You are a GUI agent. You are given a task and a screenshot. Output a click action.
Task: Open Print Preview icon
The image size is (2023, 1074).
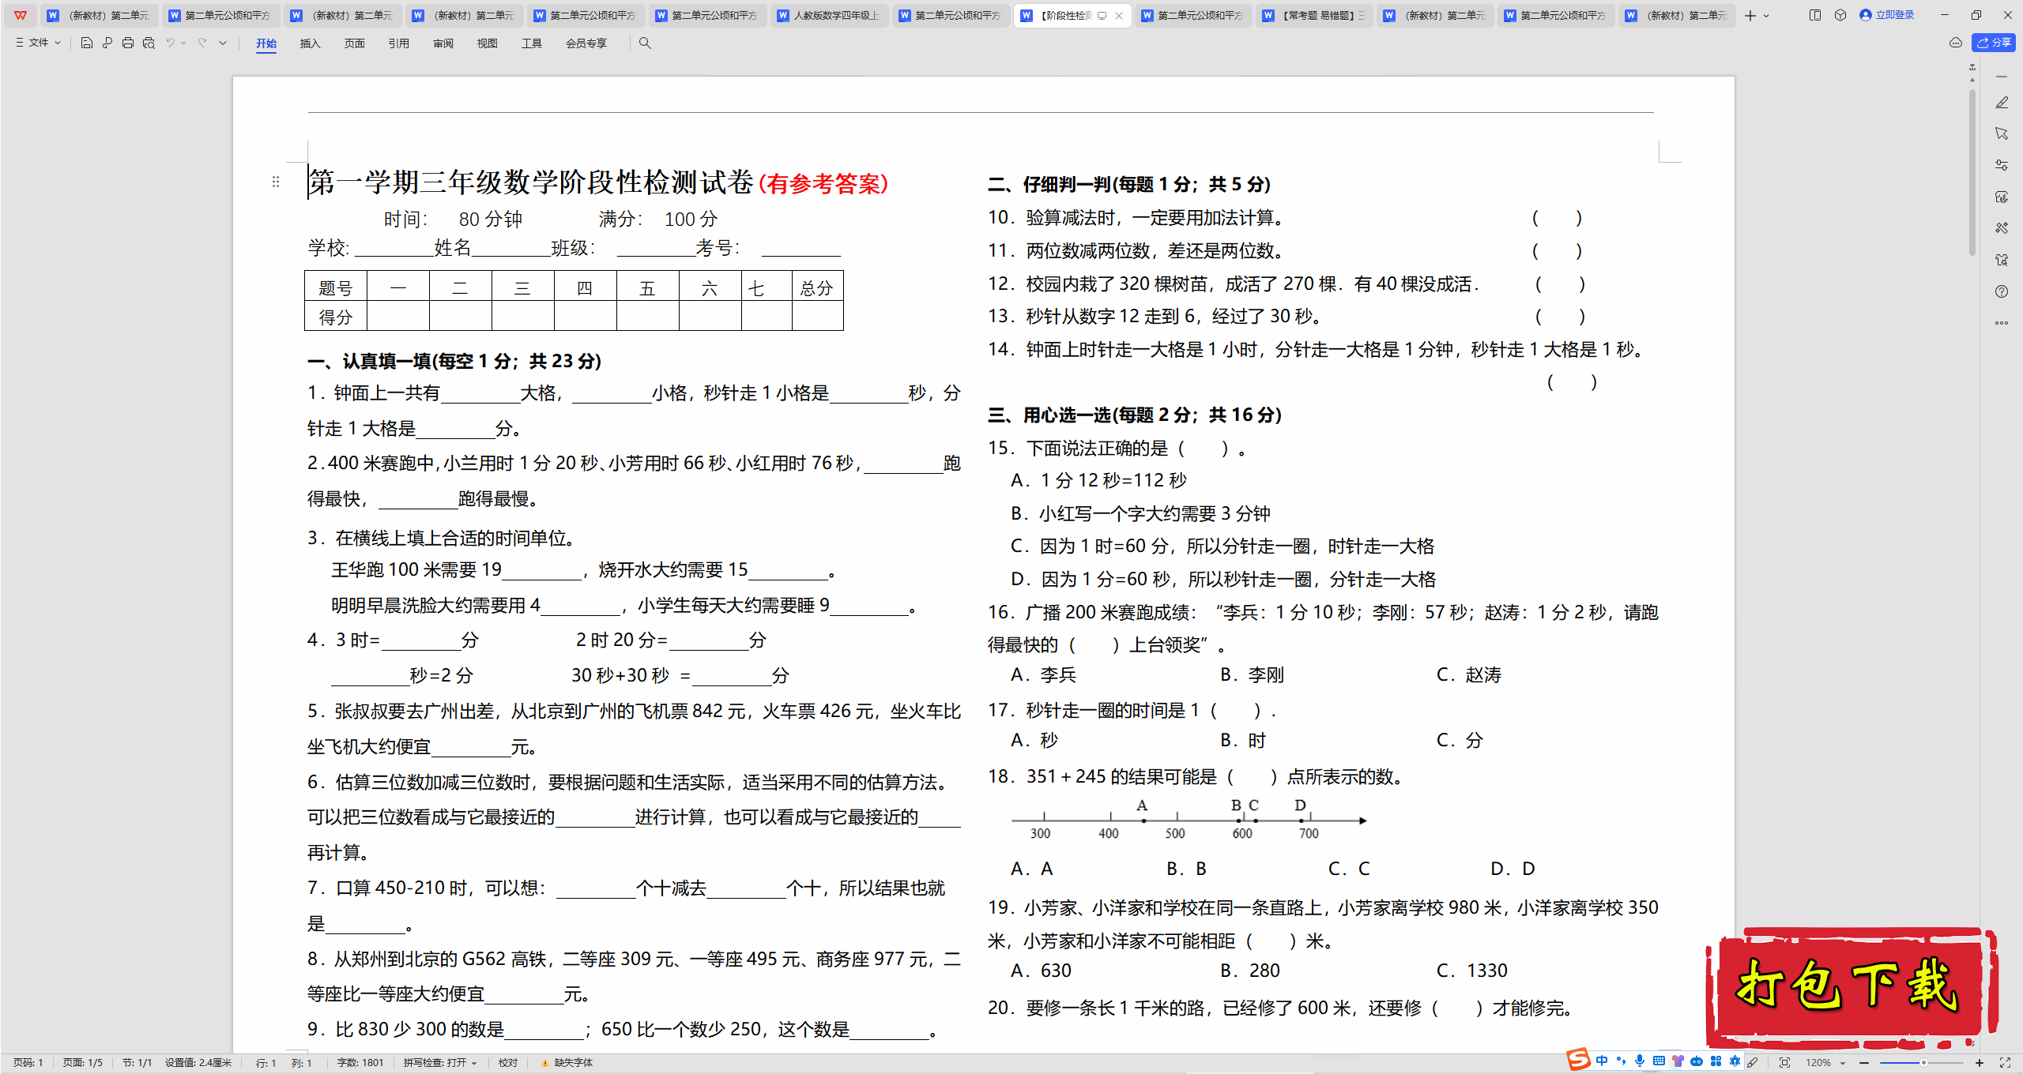[x=149, y=43]
